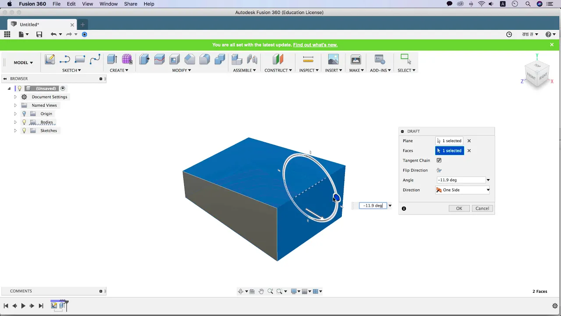Select the Line sketch tool

(x=65, y=59)
